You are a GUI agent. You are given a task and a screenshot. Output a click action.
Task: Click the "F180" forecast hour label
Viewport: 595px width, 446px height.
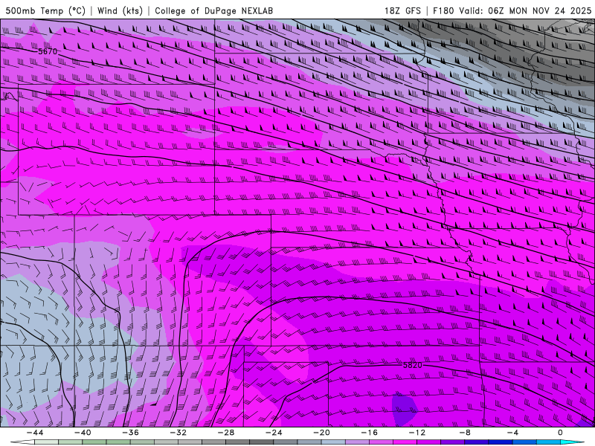click(443, 10)
